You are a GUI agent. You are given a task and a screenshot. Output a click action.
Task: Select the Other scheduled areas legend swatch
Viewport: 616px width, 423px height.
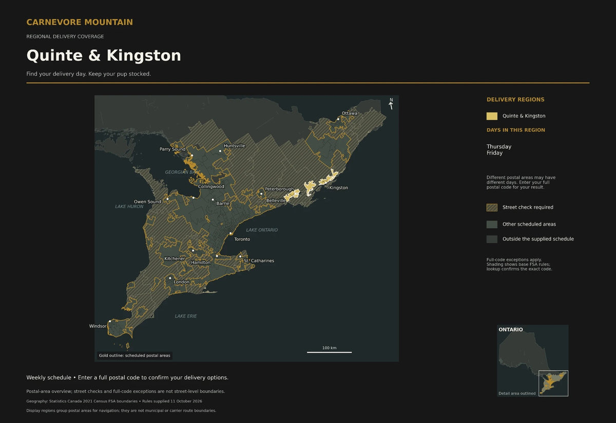[492, 224]
